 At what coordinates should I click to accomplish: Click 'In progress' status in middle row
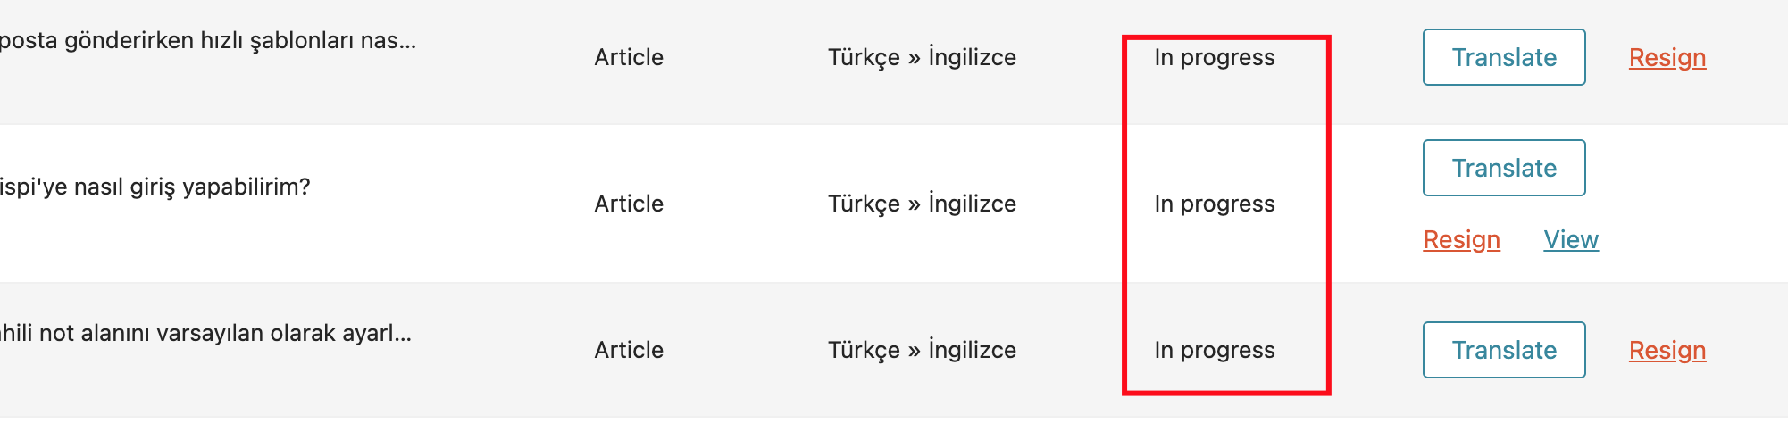[1215, 204]
